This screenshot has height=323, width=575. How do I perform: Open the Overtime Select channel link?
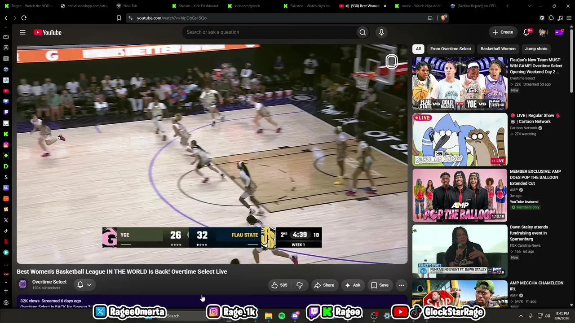click(49, 282)
